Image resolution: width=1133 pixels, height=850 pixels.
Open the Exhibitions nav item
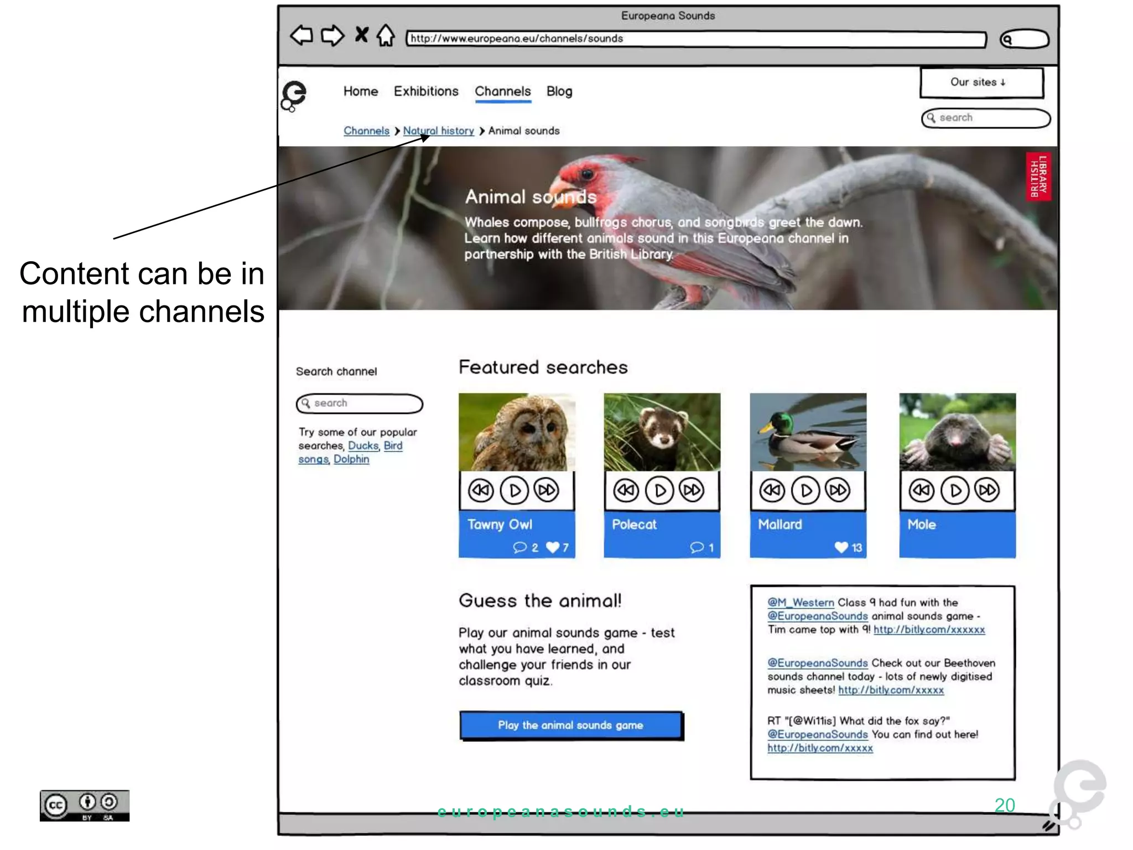426,91
